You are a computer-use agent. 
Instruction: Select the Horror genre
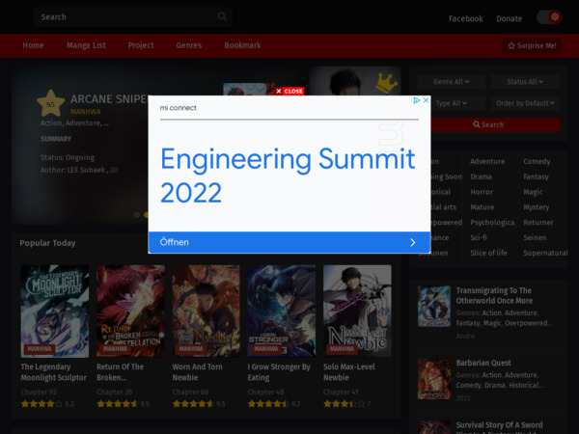(482, 192)
